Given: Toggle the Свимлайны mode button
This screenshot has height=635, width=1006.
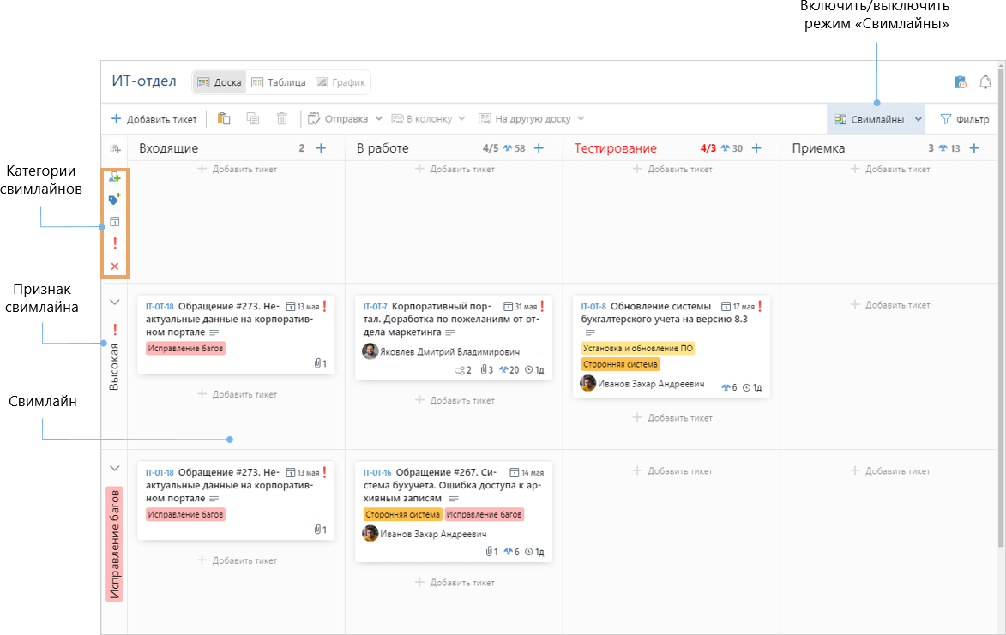Looking at the screenshot, I should pos(870,119).
